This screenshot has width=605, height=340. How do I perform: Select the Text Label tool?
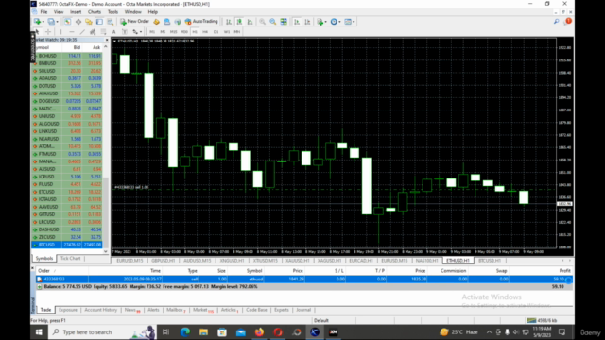pos(125,32)
